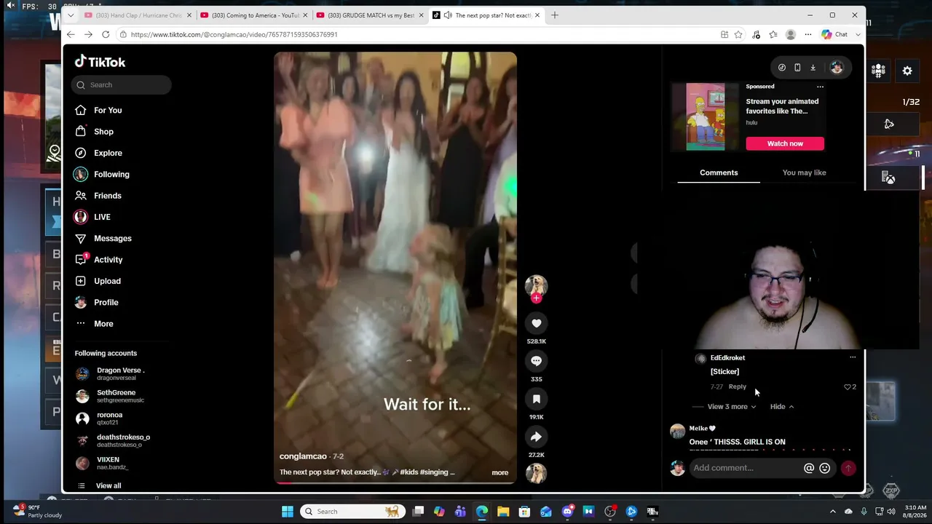
Task: Reply to EdEdkroket's comment
Action: click(737, 387)
